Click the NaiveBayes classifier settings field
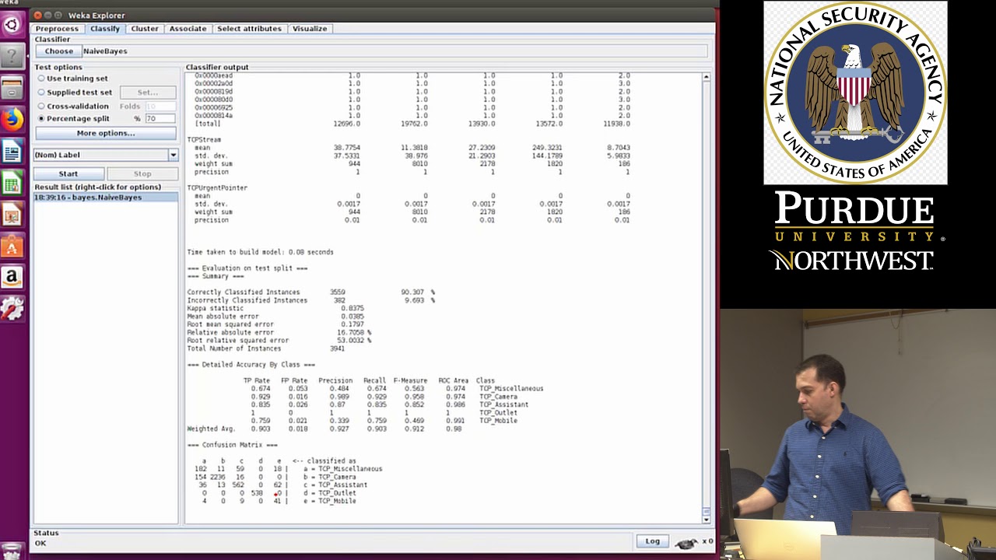This screenshot has height=560, width=996. pos(395,51)
